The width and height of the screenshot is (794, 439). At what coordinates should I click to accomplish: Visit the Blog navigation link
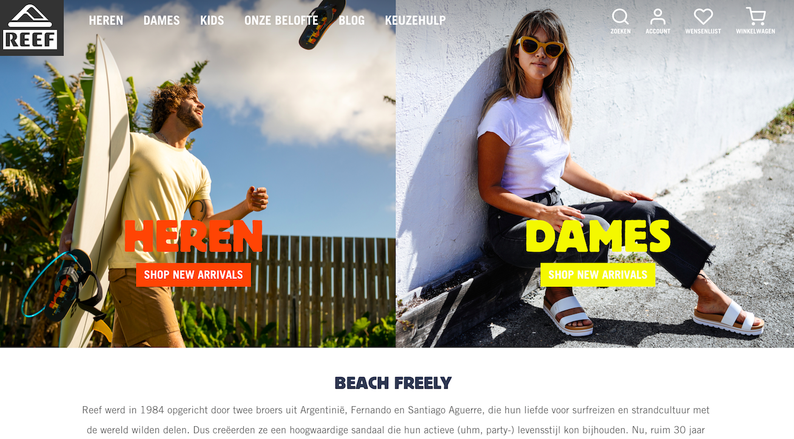tap(352, 20)
